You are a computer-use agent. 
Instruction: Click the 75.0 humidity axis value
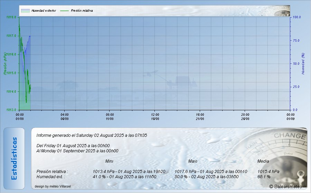(296, 41)
